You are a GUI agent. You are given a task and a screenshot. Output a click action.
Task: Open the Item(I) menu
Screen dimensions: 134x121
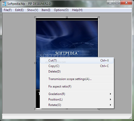tap(46, 10)
